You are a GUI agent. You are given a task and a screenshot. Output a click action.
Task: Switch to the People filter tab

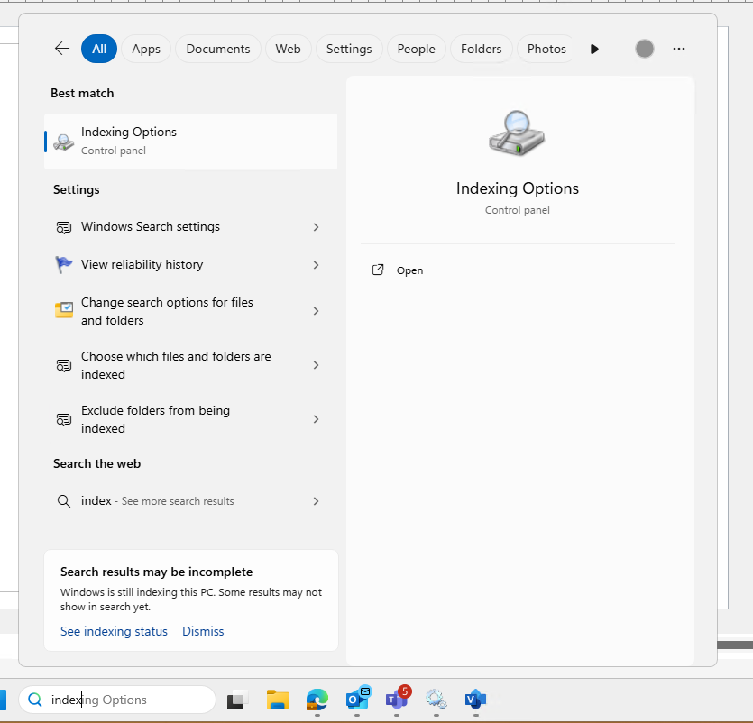tap(417, 49)
